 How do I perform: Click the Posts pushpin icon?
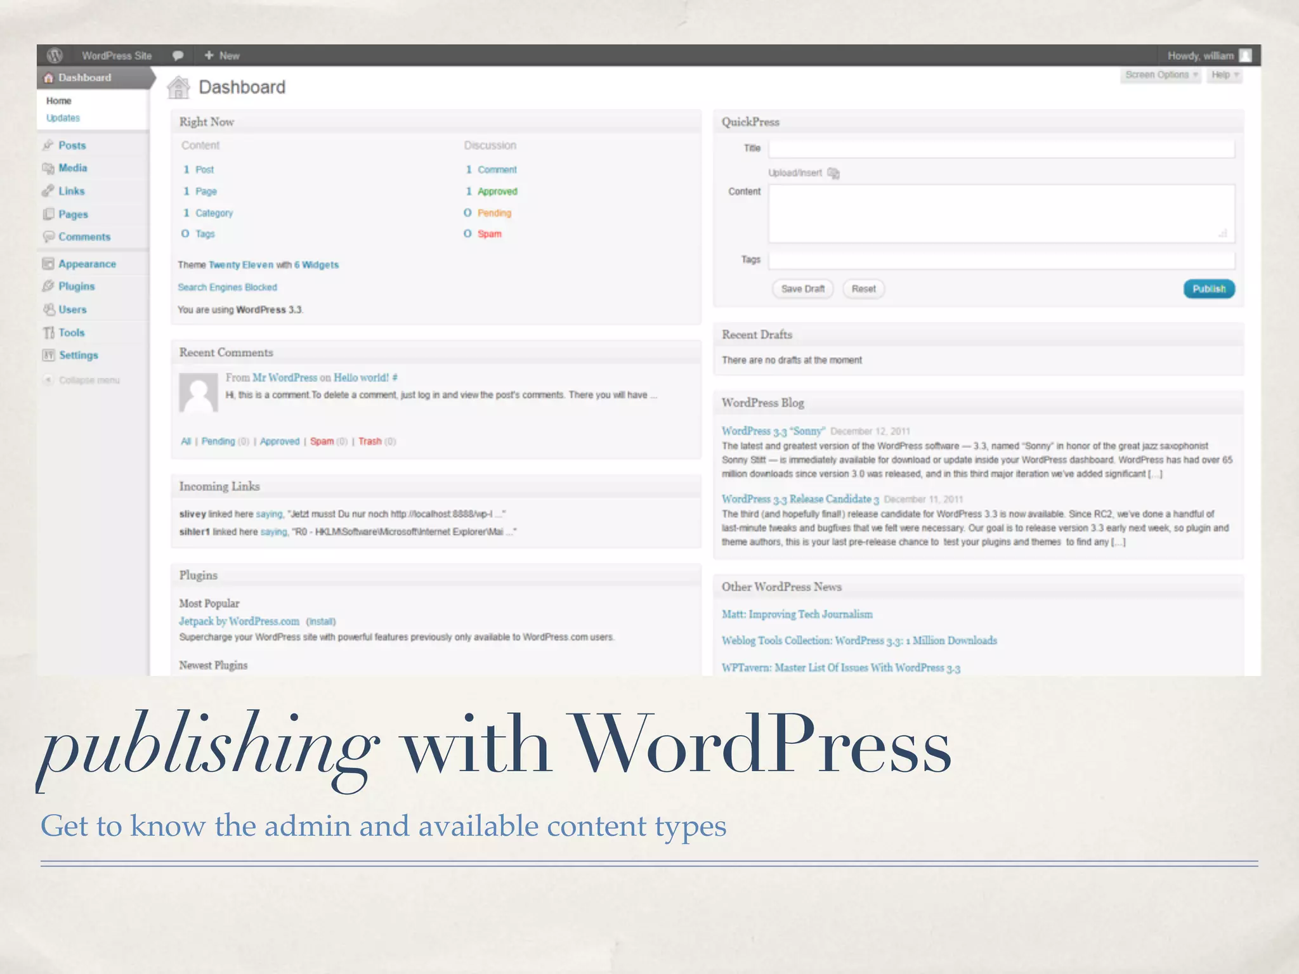(x=48, y=145)
